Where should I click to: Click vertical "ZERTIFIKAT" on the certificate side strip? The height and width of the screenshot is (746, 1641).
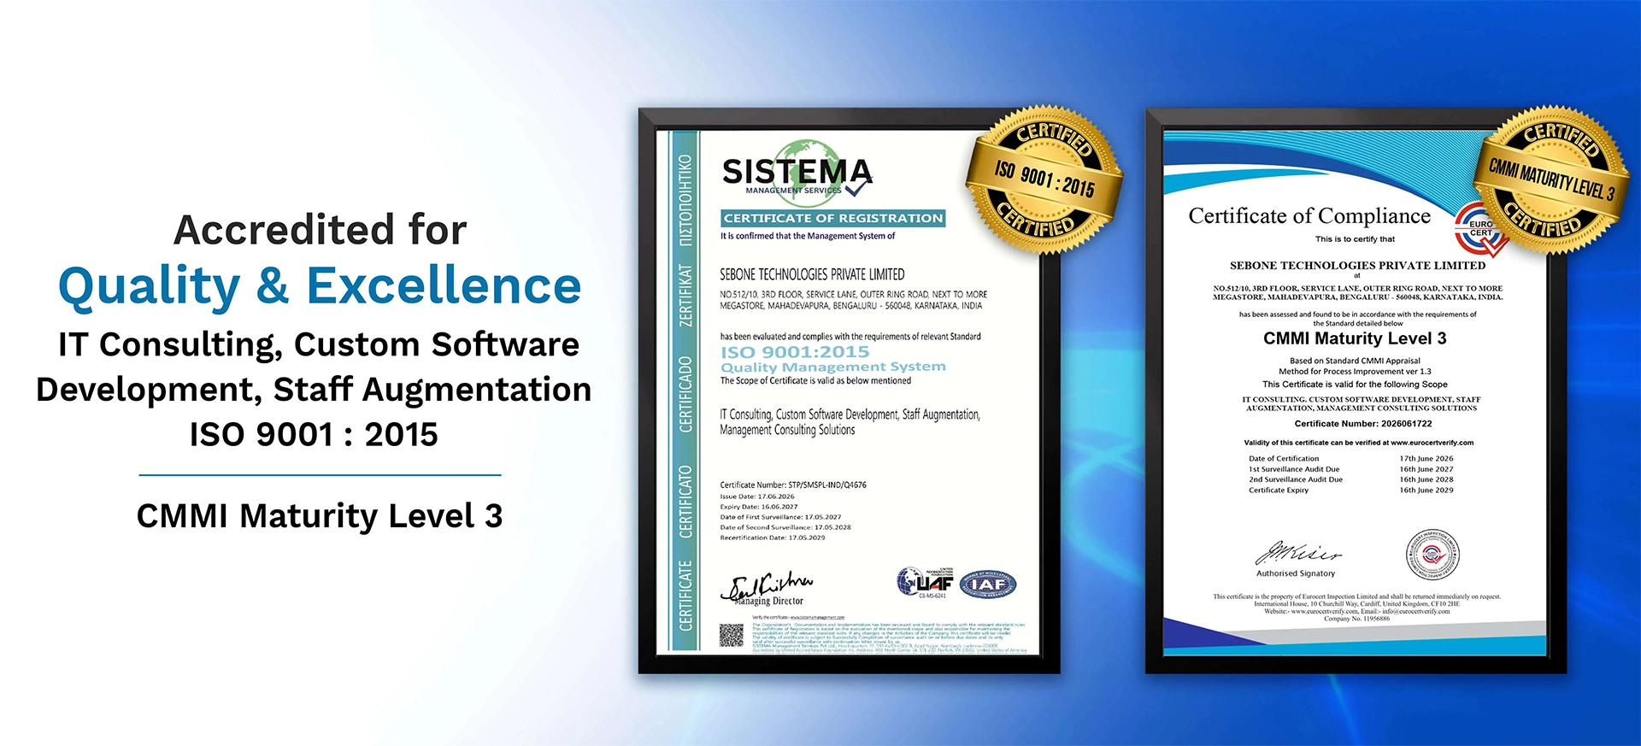[685, 295]
